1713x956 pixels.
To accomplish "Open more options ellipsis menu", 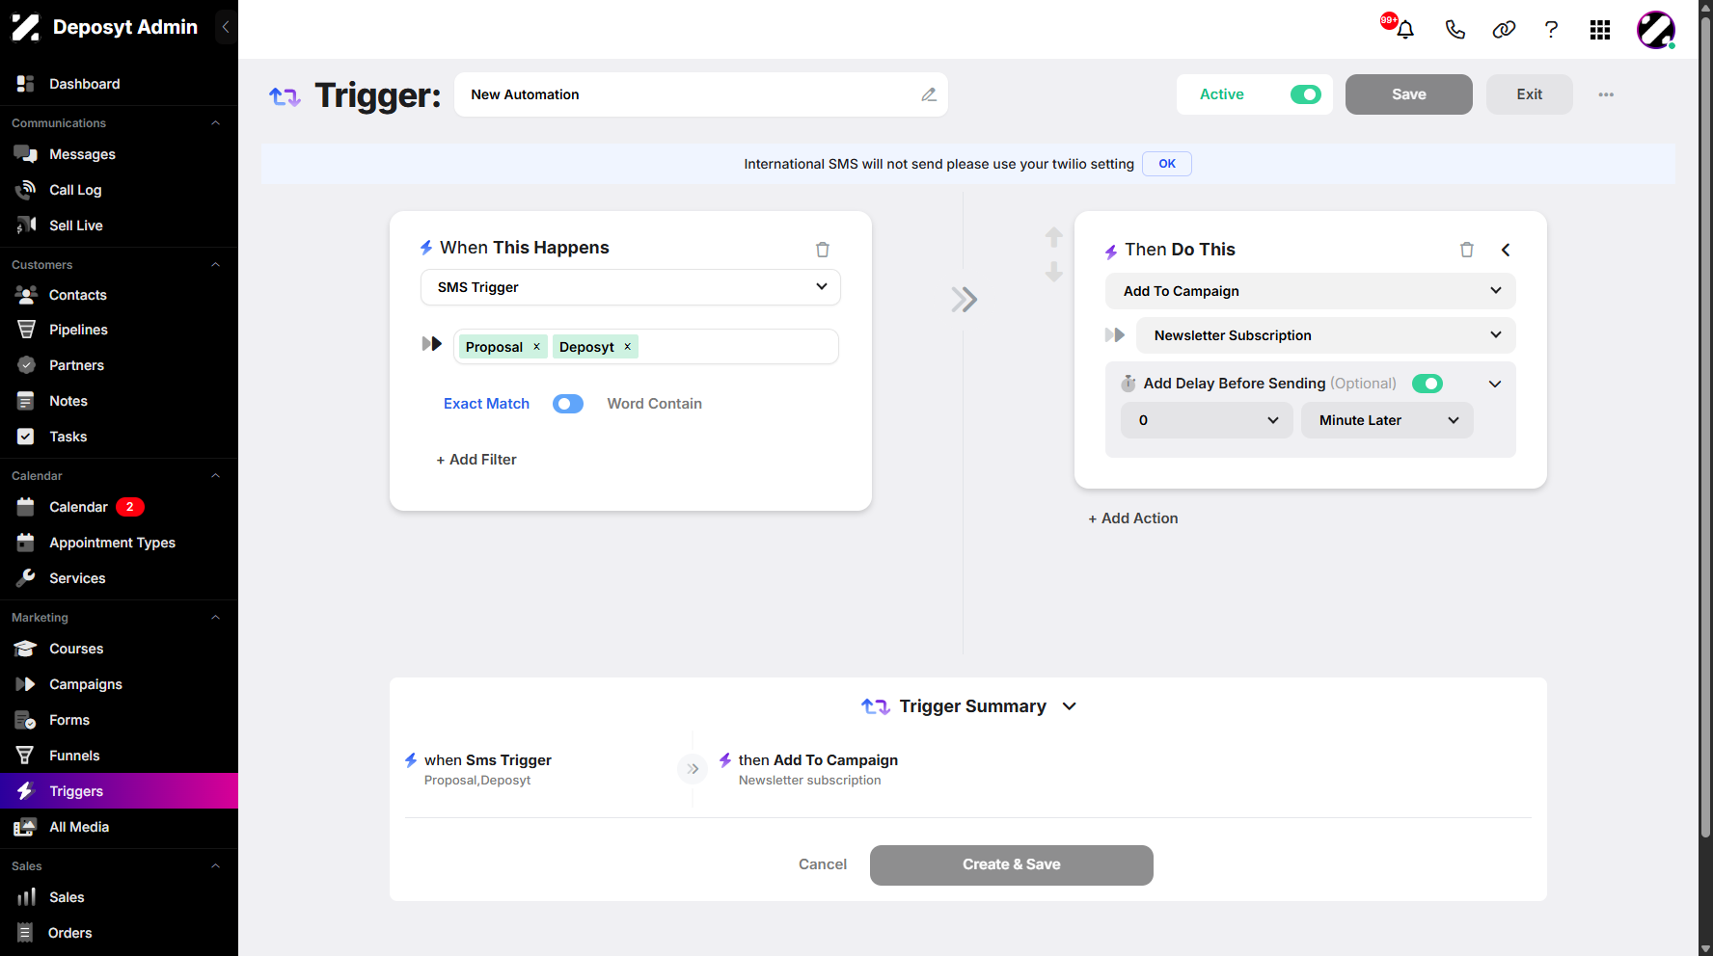I will (x=1606, y=94).
